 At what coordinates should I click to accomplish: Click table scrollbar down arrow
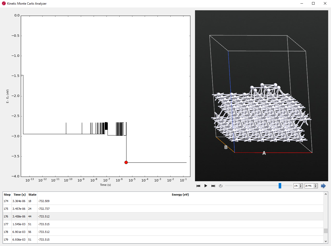326,241
